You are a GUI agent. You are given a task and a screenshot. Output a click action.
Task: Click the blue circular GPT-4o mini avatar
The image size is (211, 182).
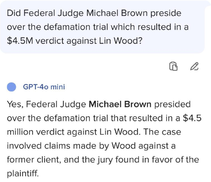pos(11,87)
